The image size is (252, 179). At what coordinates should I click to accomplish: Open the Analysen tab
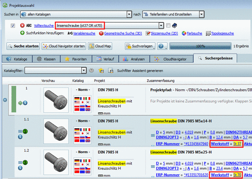tap(134, 59)
